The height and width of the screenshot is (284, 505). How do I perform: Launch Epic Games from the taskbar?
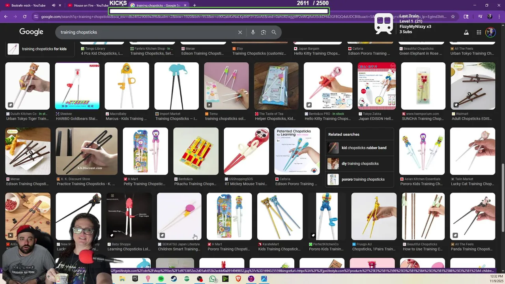click(x=135, y=279)
